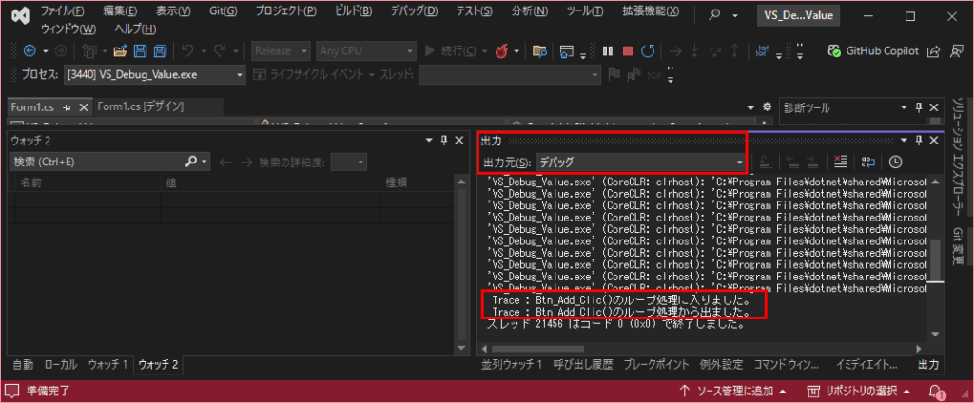Image resolution: width=974 pixels, height=403 pixels.
Task: Open ソリューション エクスプローラー side tab
Action: pos(959,157)
